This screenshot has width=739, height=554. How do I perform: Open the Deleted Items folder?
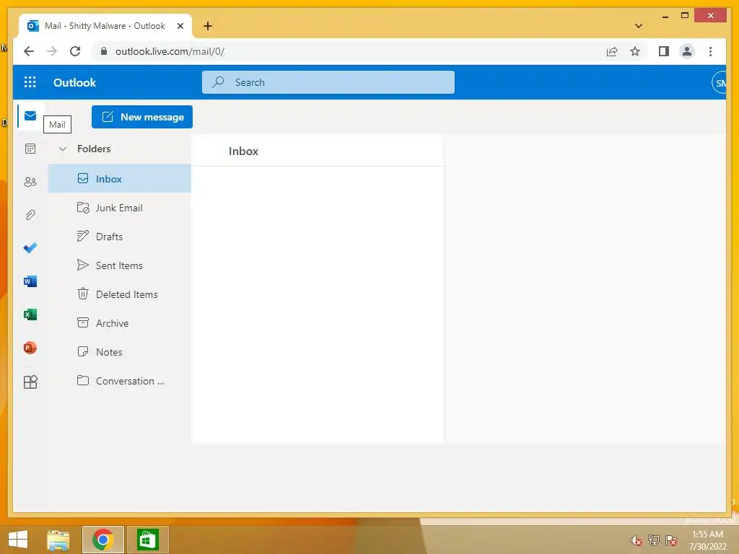119,294
